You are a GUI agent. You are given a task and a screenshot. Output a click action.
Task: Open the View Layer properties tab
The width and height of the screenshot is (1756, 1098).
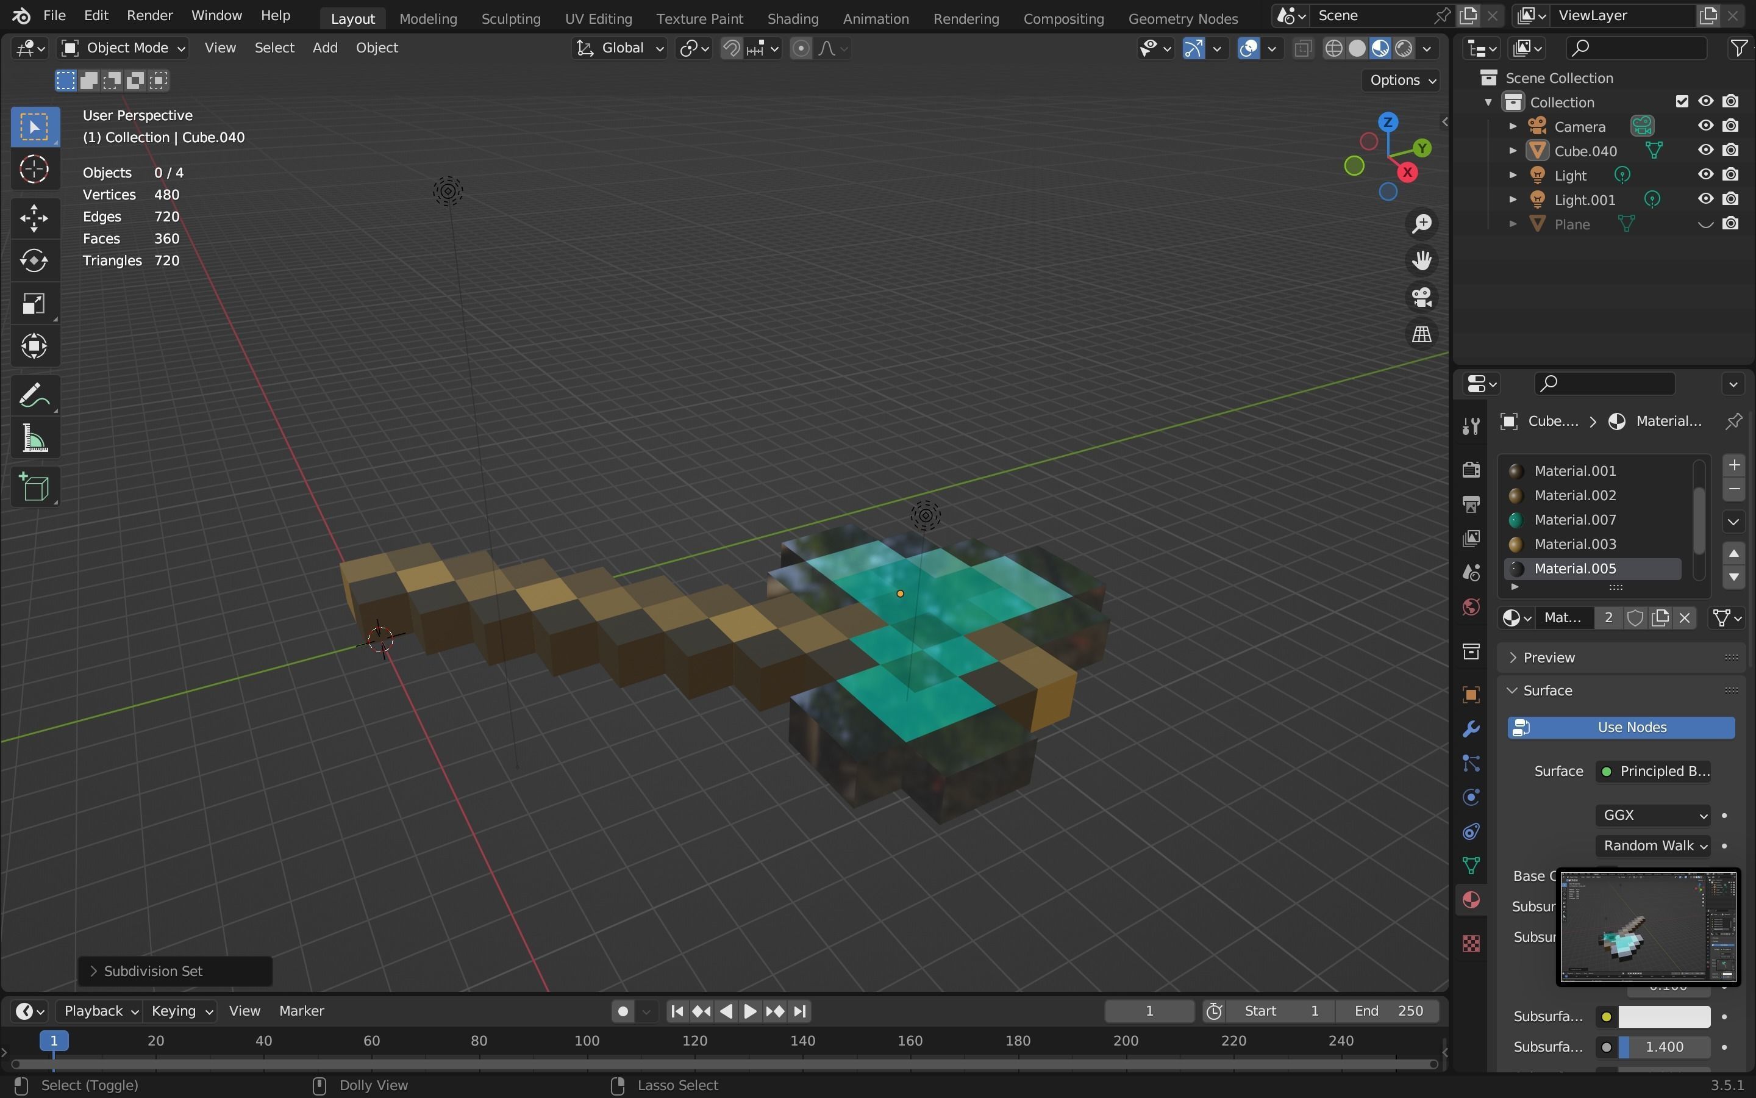[1471, 538]
